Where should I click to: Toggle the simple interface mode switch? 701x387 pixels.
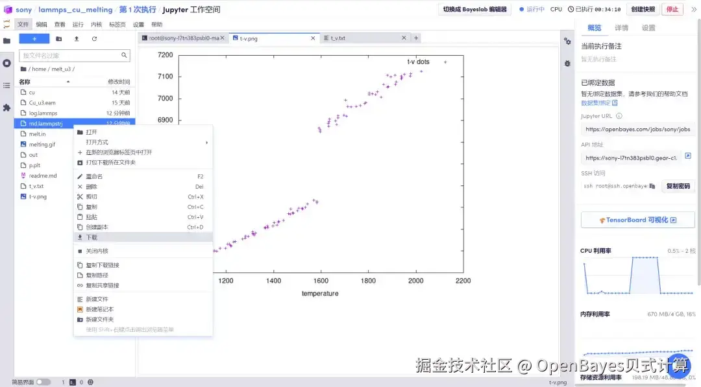tap(43, 382)
